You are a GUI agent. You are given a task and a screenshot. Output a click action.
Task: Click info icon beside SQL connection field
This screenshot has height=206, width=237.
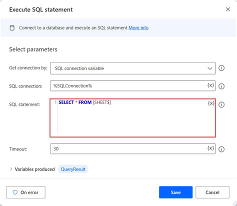(x=221, y=86)
